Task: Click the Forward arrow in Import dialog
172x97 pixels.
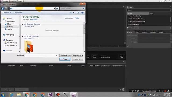Action: tap(6, 8)
